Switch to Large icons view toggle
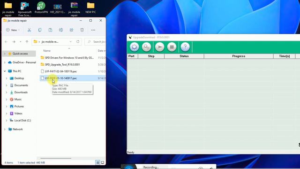The width and height of the screenshot is (300, 169). (x=103, y=162)
